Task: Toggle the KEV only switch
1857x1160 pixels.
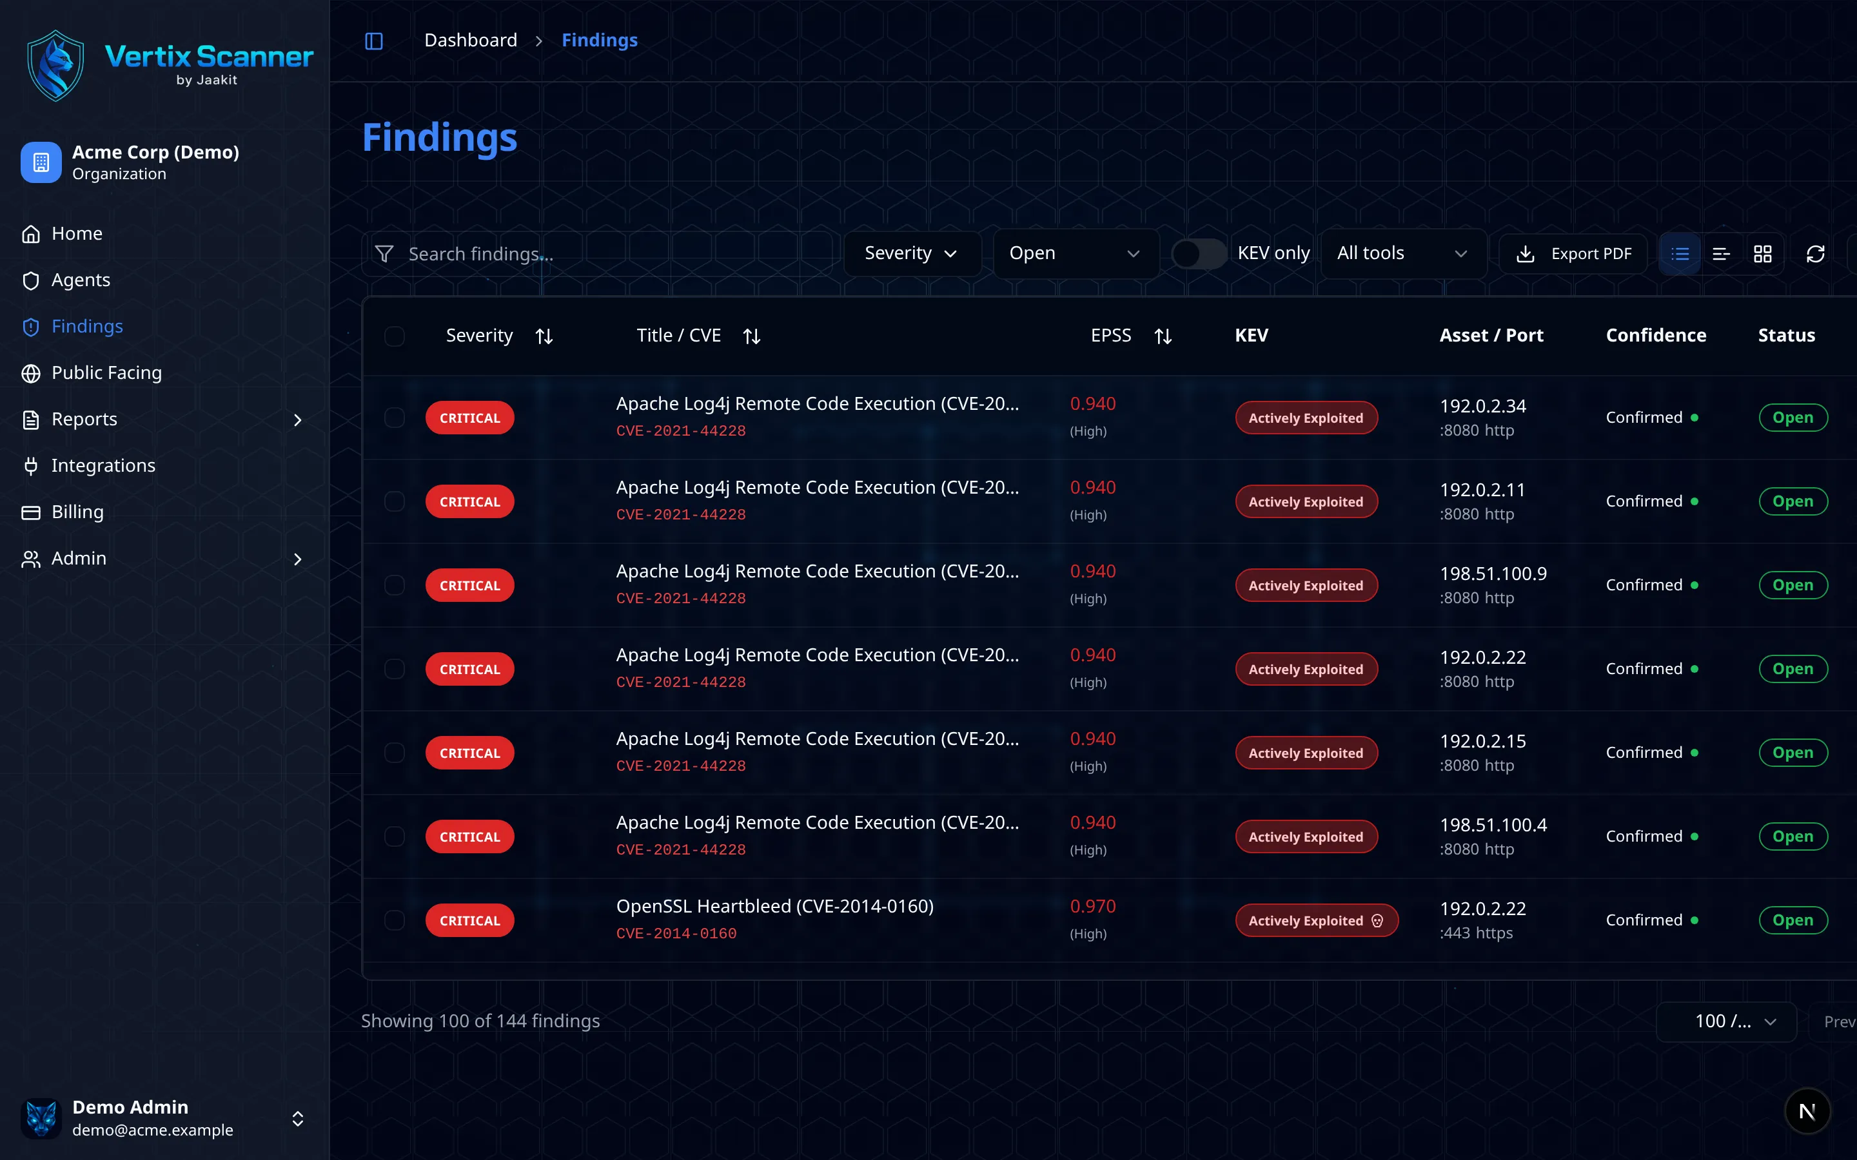Action: tap(1199, 254)
